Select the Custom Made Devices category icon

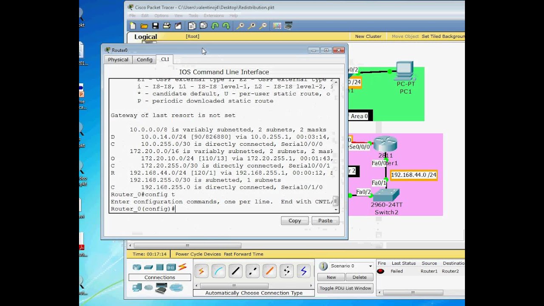point(161,288)
